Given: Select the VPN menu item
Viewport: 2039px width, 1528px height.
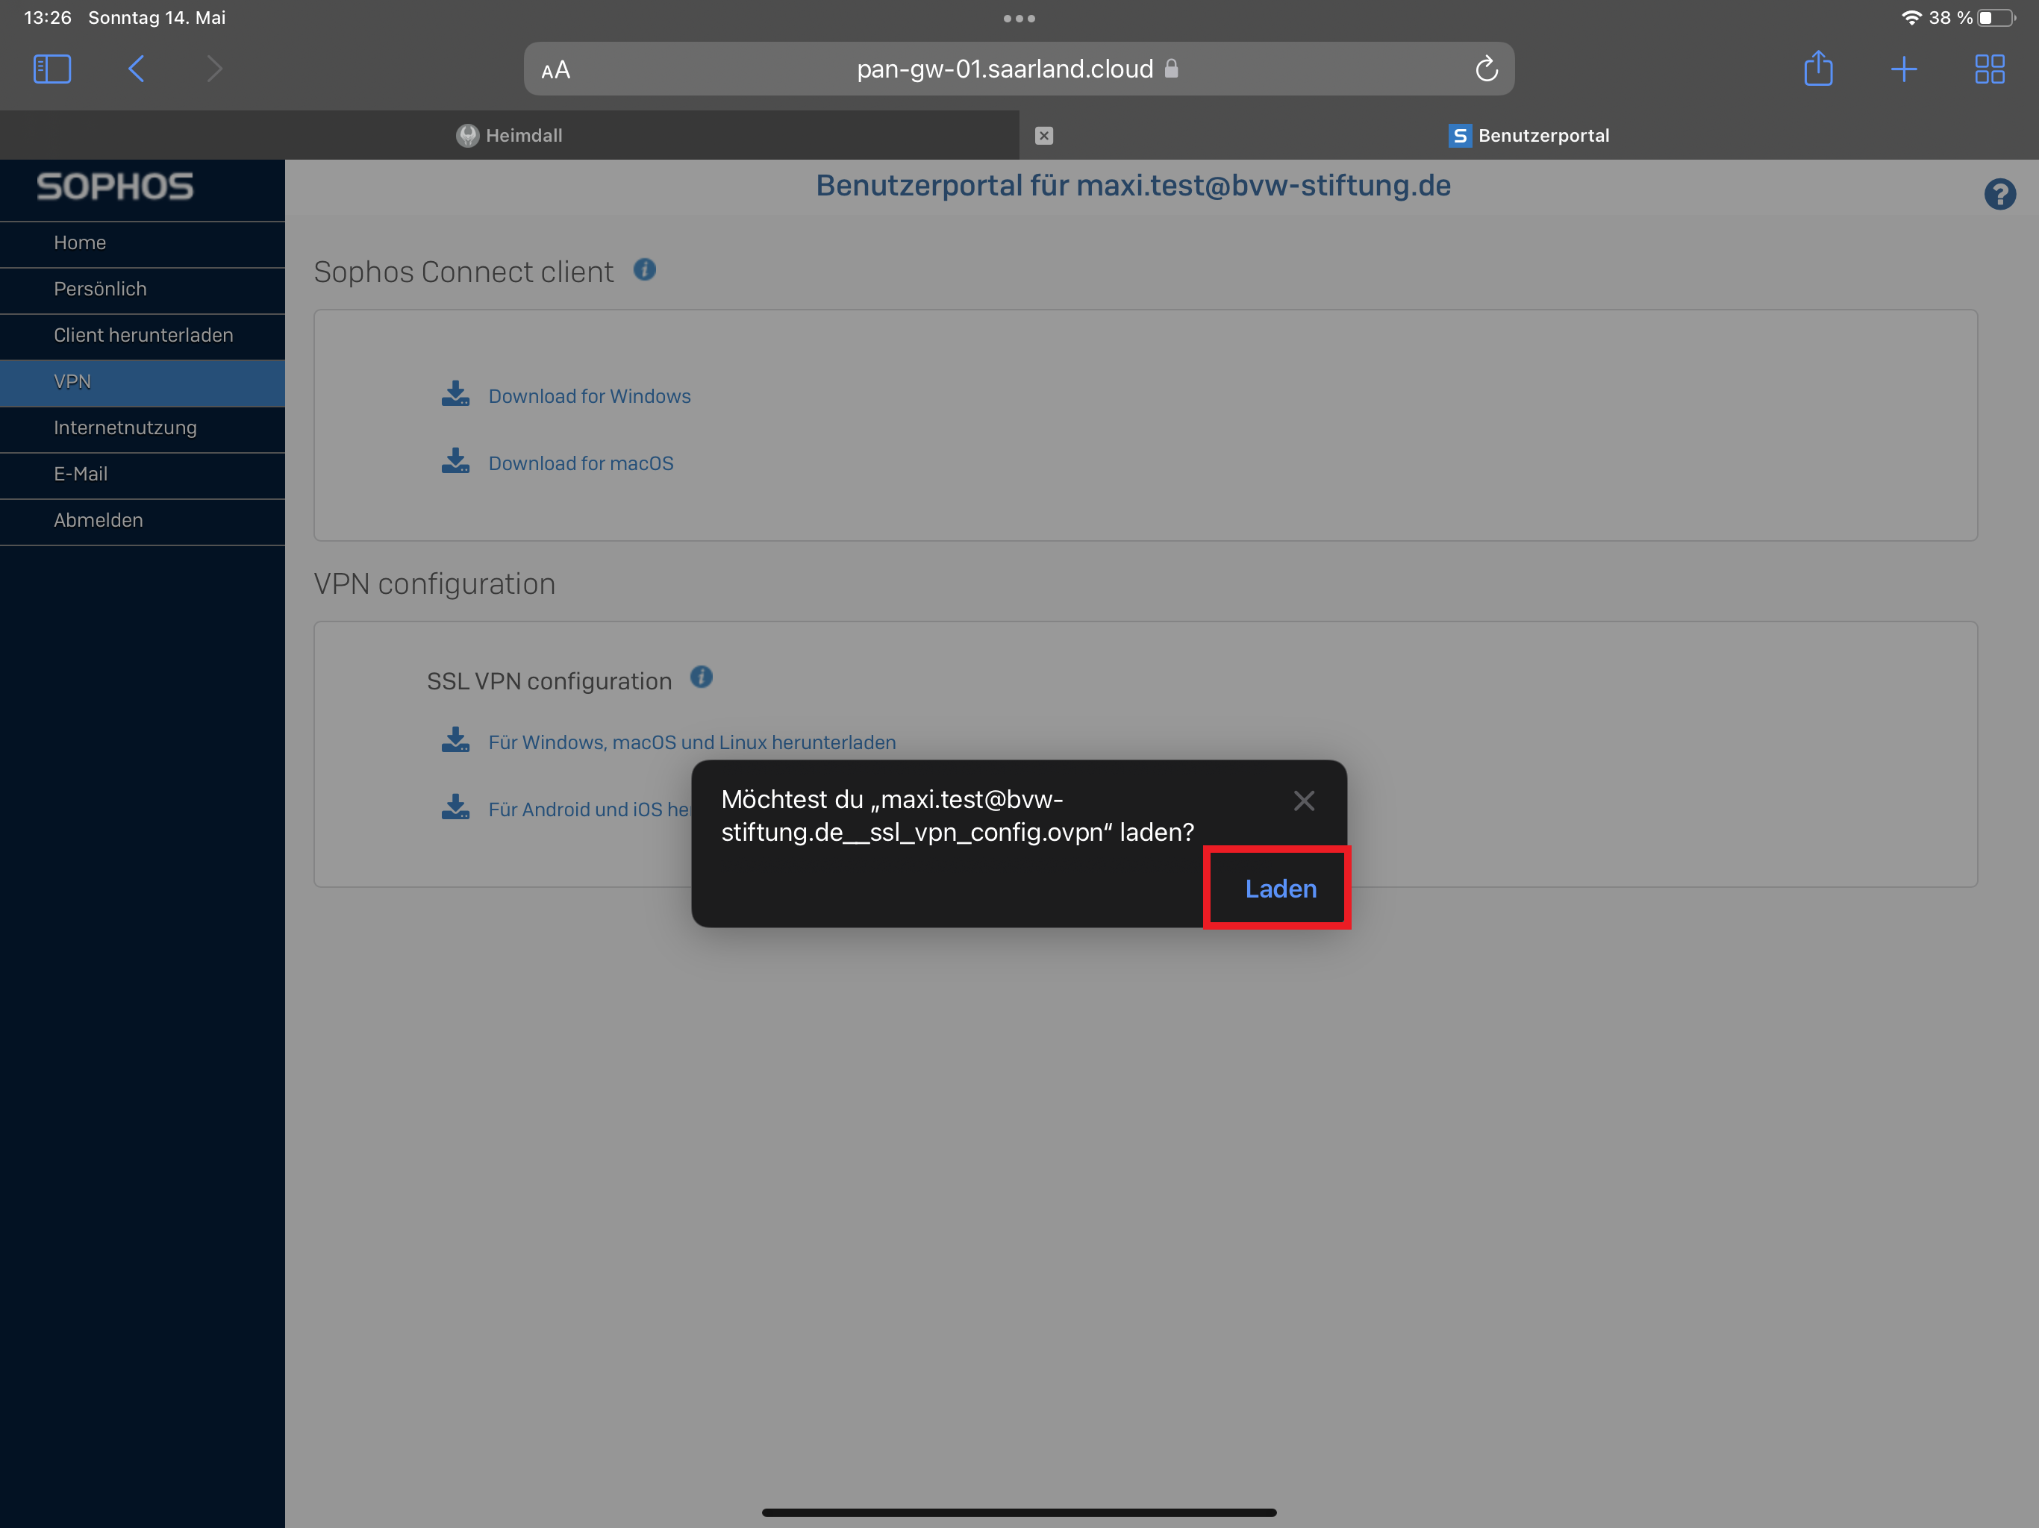Looking at the screenshot, I should (142, 381).
